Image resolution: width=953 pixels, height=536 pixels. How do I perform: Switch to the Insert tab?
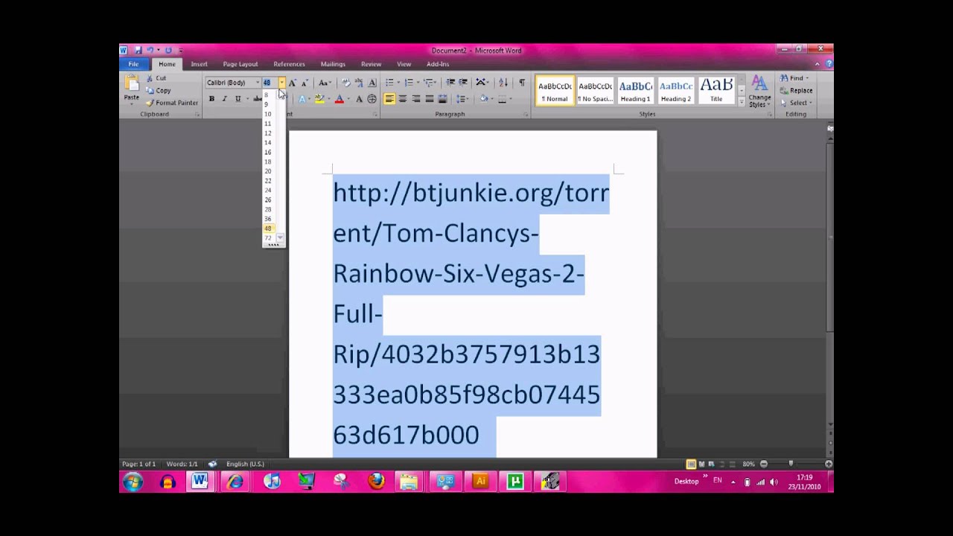199,64
